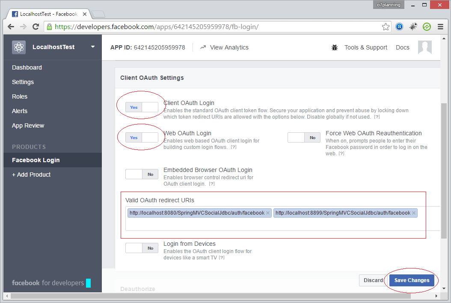Toggle Force Web OAuth Reauthentication switch
Screen dimensions: 451x303
(304, 137)
